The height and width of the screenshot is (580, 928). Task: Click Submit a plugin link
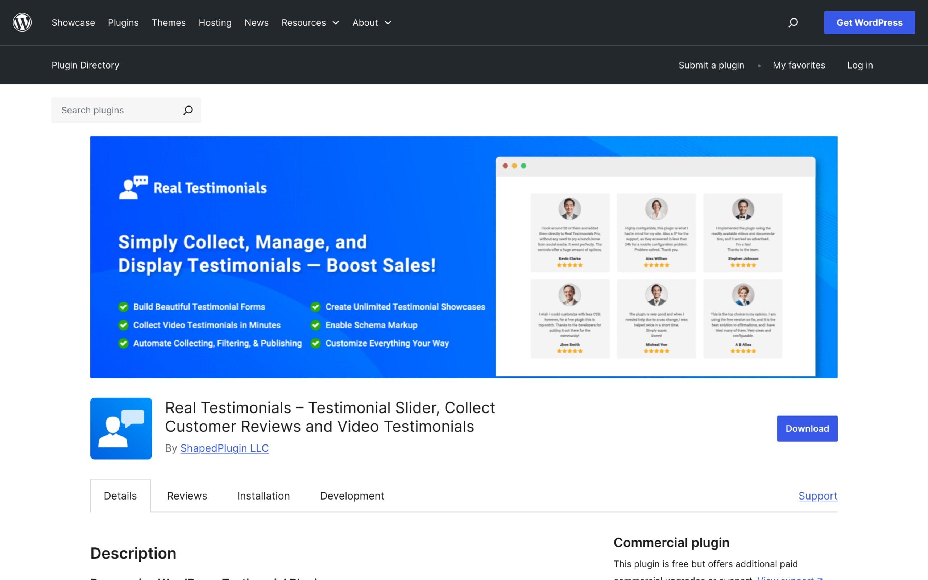[x=711, y=65]
